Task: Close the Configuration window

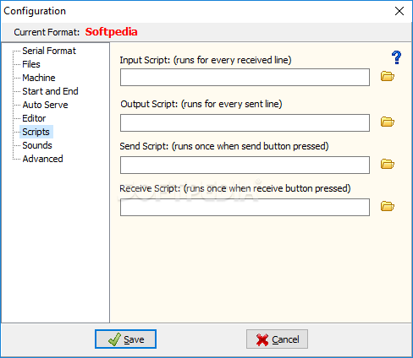Action: 399,11
